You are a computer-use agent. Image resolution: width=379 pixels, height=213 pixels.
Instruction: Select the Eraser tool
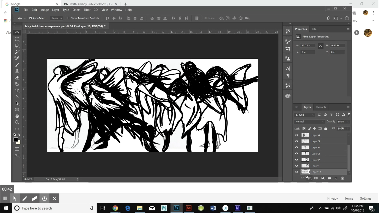[x=17, y=78]
